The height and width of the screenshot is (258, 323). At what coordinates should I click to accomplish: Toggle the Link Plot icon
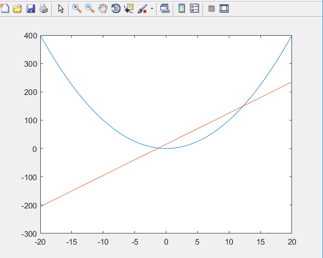(x=165, y=9)
